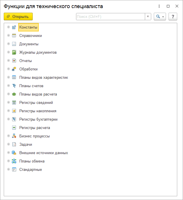Viewport: 183px width, 200px height.
Task: Expand the Планы видов расчета node
Action: 8,94
